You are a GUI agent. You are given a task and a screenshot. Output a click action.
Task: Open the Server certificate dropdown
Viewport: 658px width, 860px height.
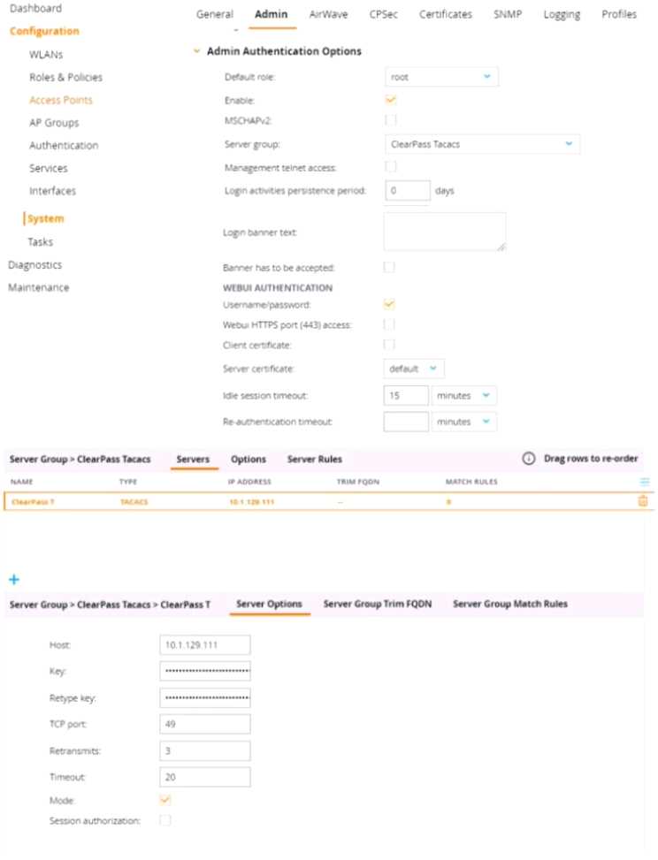(414, 369)
